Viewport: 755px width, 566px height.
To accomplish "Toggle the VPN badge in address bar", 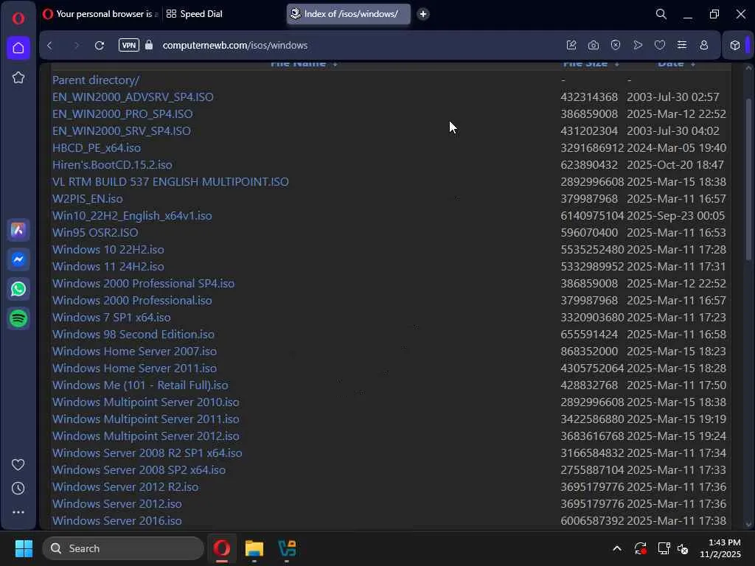I will pos(128,45).
